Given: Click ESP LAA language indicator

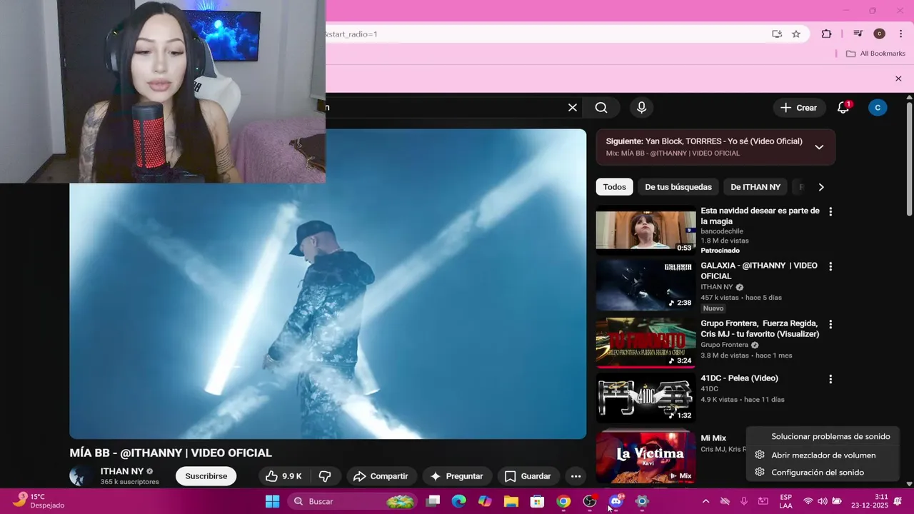Looking at the screenshot, I should point(785,501).
